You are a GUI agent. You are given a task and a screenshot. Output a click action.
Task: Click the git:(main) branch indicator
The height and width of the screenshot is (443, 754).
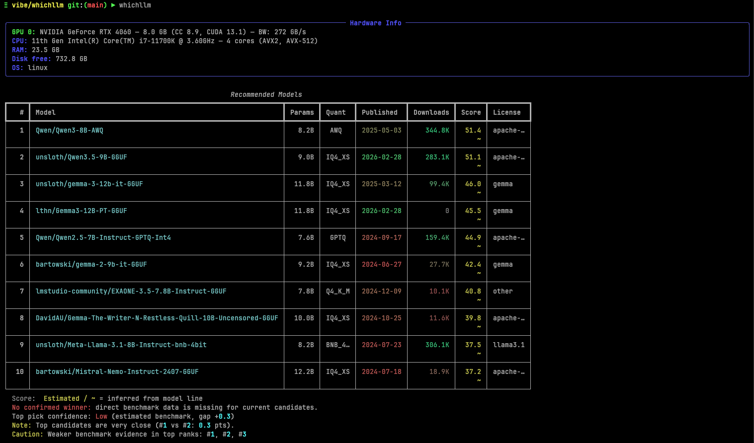tap(87, 5)
